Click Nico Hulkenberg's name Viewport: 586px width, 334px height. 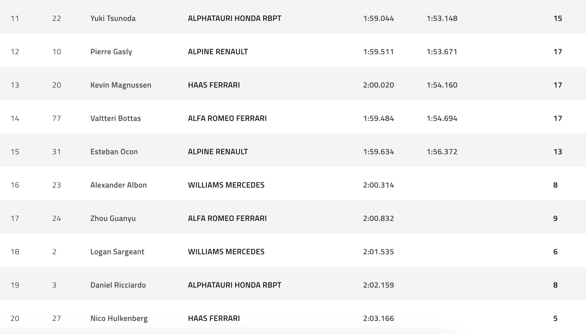click(119, 318)
